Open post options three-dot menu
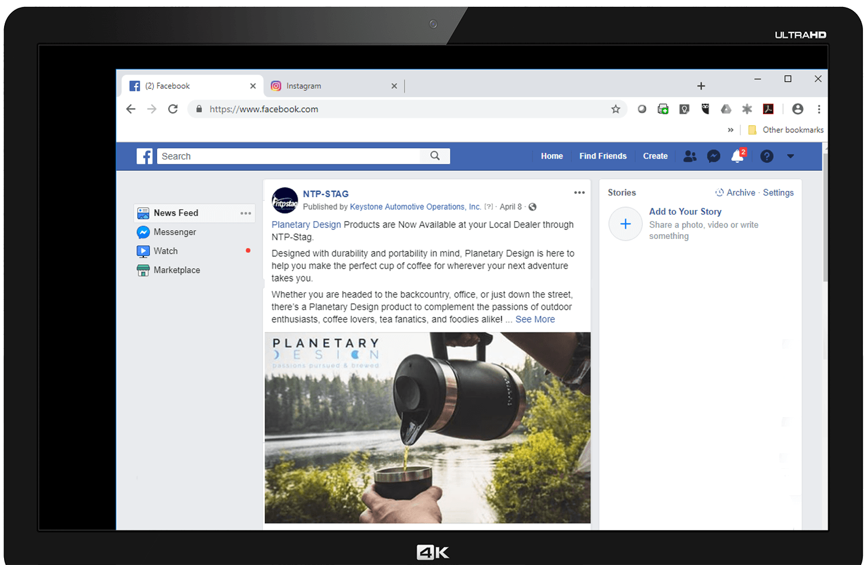This screenshot has height=565, width=867. (x=579, y=193)
